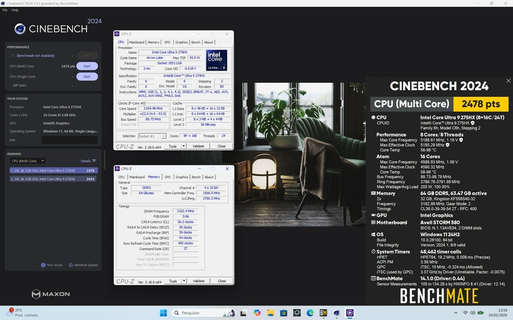The image size is (513, 320).
Task: Open the SPD tab in lower CPU-Z window
Action: 167,177
